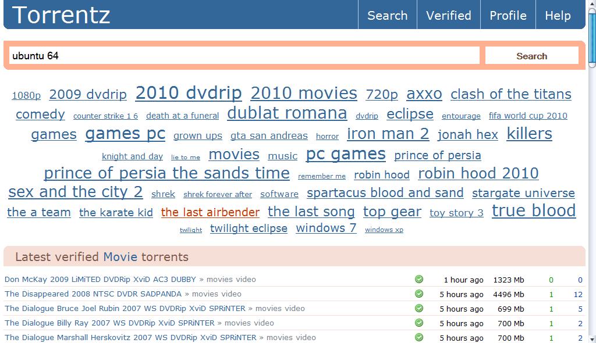Open the 'counter strike 1 6' tag
Screen dimensions: 596x343
coord(106,116)
